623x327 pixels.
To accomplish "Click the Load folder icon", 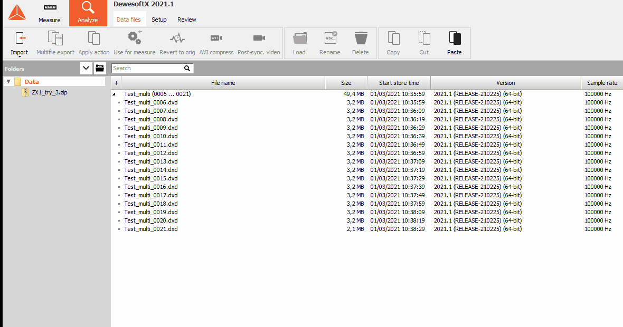I will (x=299, y=38).
